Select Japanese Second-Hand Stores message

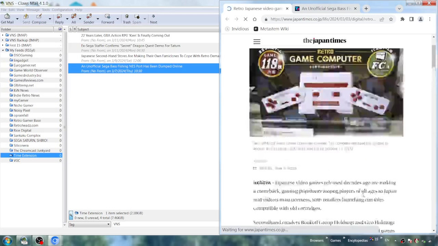(x=144, y=58)
